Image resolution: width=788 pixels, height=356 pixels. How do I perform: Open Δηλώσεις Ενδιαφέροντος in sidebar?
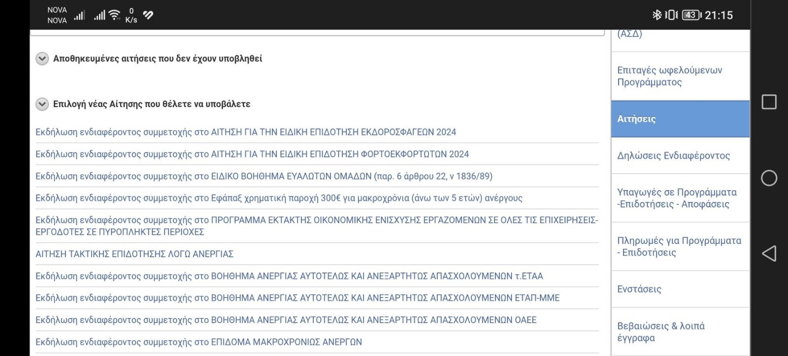(x=680, y=155)
